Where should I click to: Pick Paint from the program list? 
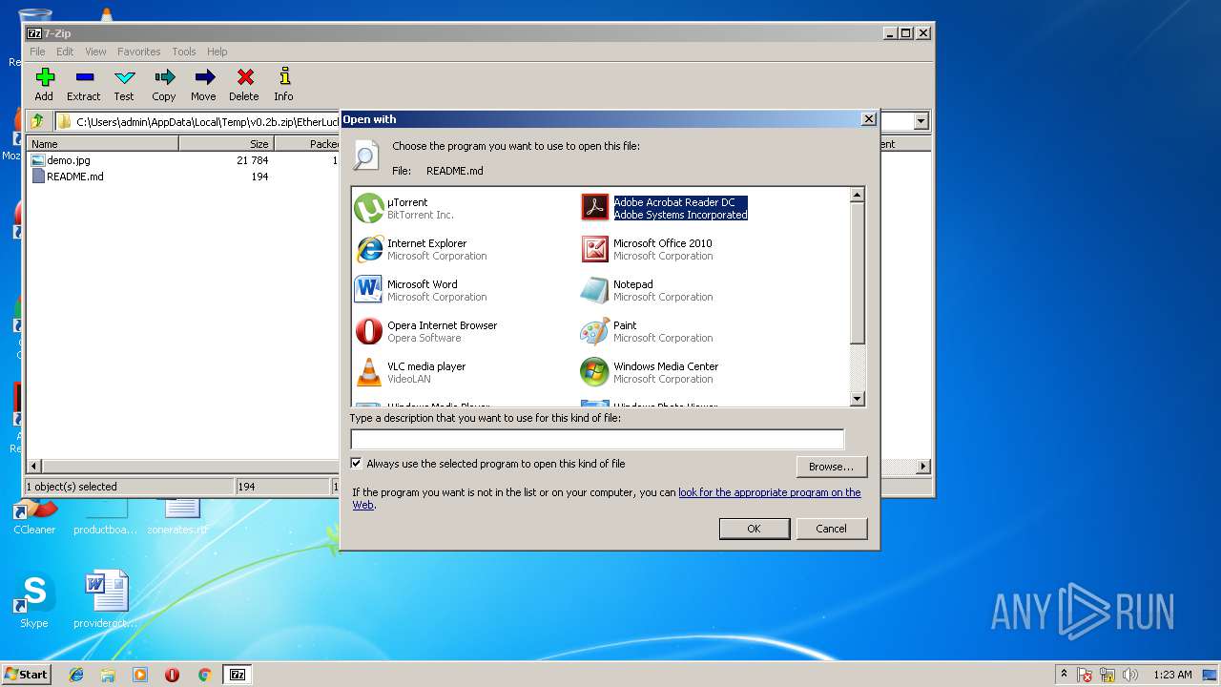pos(648,331)
